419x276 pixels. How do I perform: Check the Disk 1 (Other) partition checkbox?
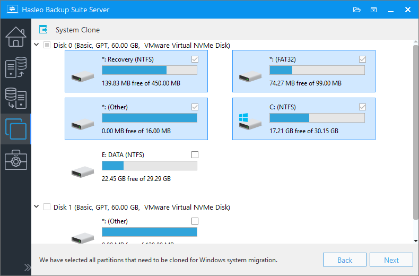click(195, 221)
